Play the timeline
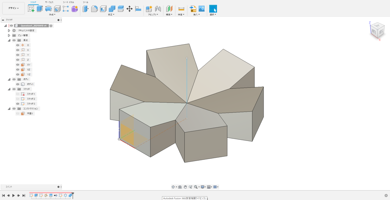390x200 pixels. [13, 195]
